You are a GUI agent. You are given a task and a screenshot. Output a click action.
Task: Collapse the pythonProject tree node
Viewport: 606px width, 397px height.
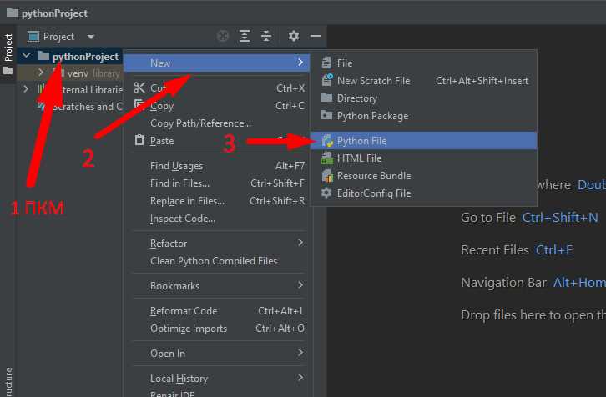(26, 56)
